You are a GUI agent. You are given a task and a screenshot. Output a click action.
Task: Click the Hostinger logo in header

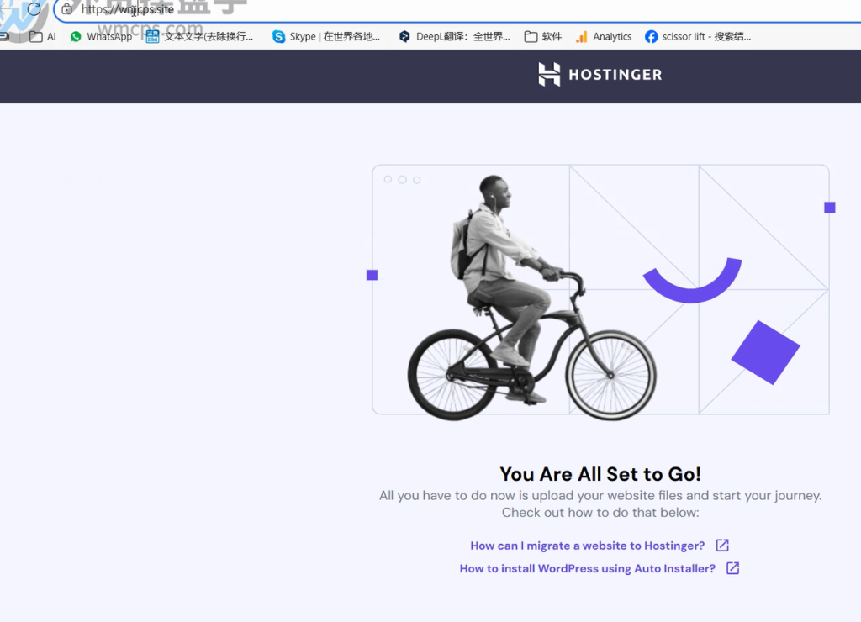point(600,75)
